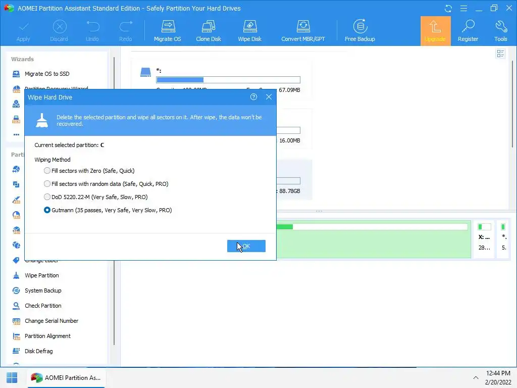The image size is (517, 388).
Task: Click the *: partition usage bar
Action: [x=228, y=80]
